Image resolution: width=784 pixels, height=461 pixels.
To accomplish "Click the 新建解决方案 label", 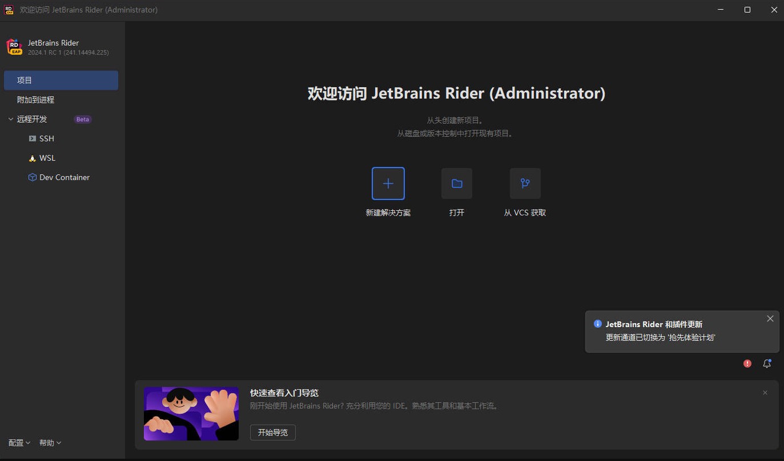I will tap(388, 213).
